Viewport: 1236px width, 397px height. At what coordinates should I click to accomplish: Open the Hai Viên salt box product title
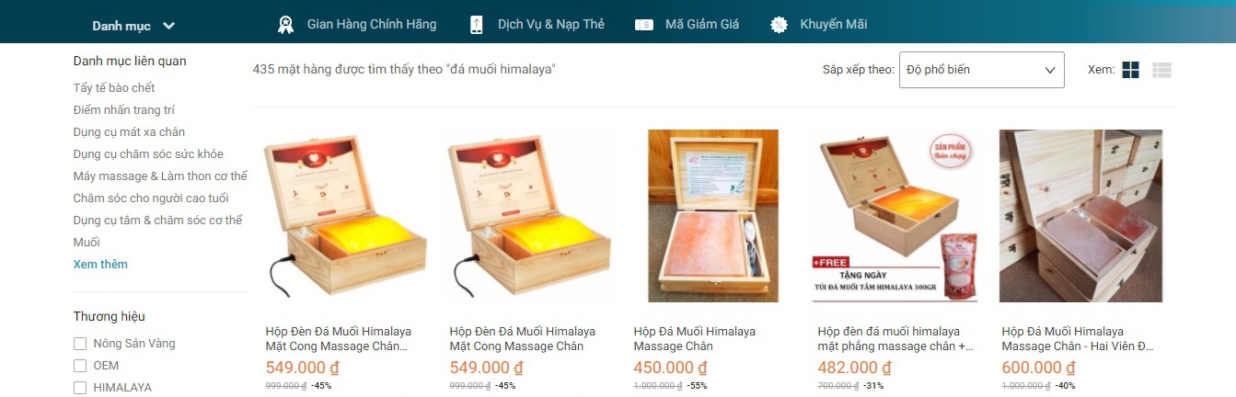pyautogui.click(x=1078, y=339)
